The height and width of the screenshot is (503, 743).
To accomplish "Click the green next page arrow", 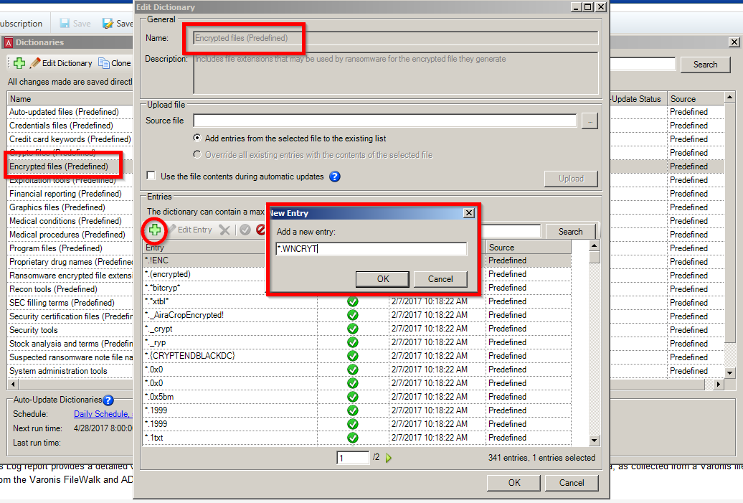I will pos(389,458).
